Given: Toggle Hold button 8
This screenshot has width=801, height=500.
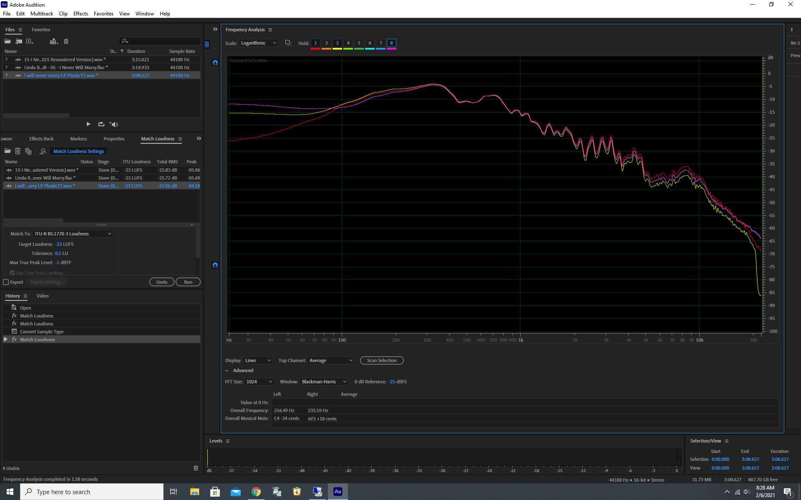Looking at the screenshot, I should click(391, 43).
